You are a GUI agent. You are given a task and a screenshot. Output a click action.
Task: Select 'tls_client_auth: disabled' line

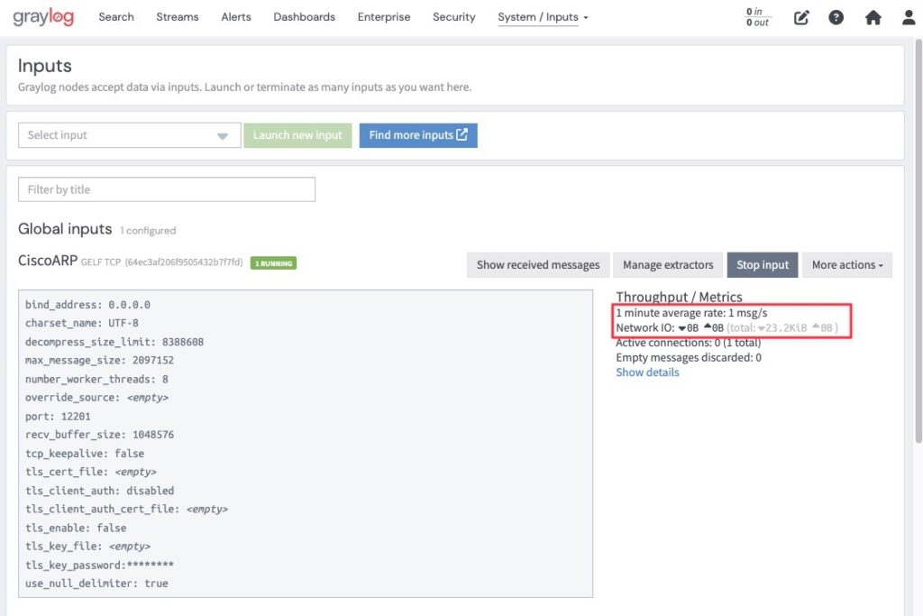click(x=99, y=491)
